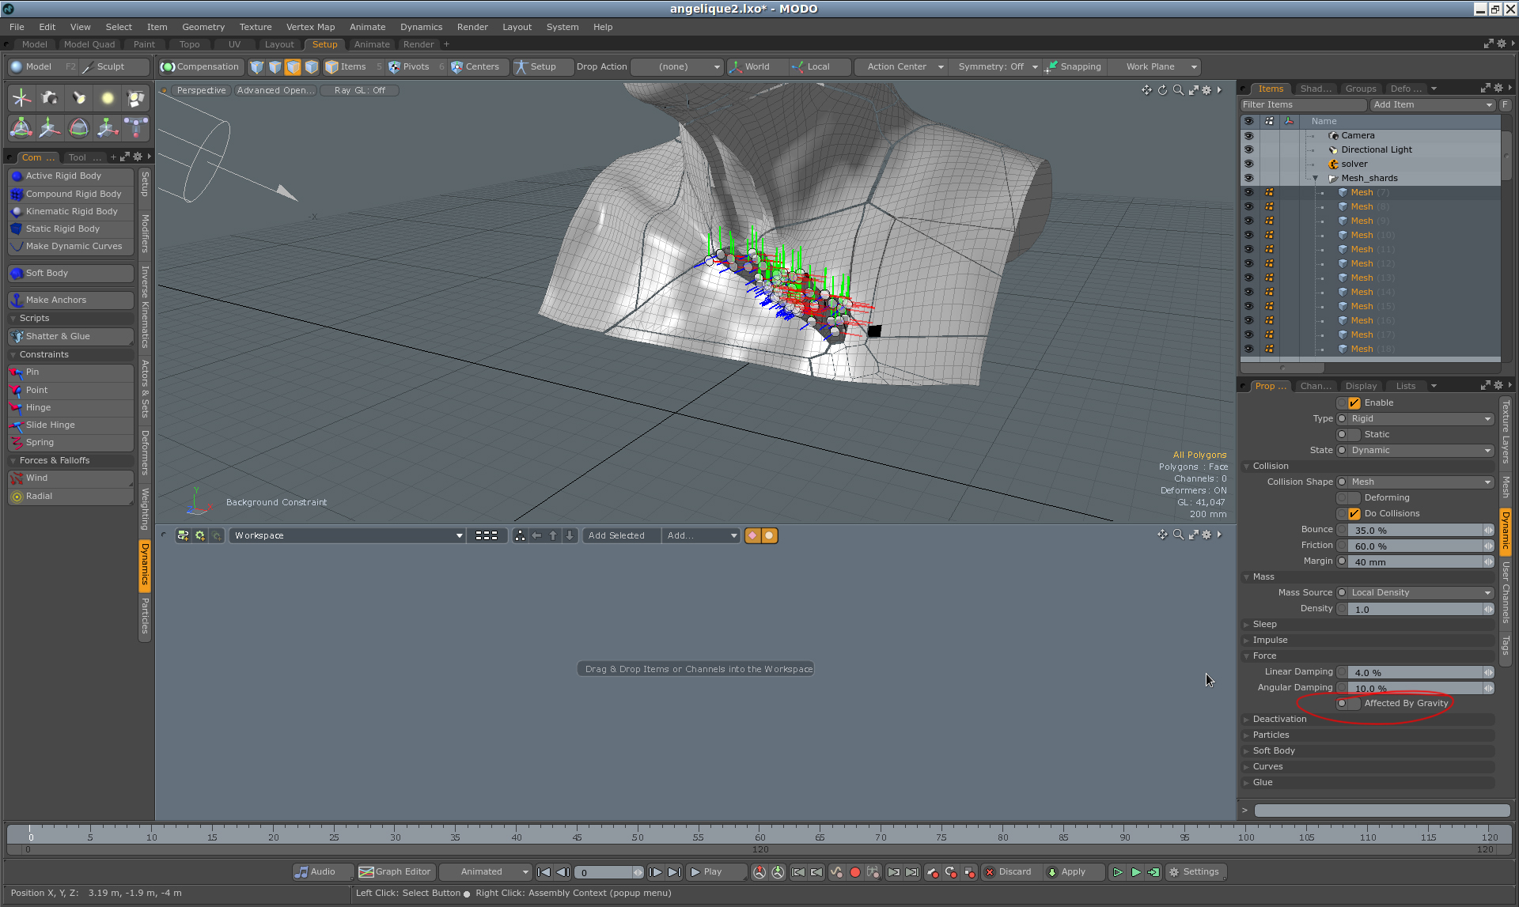
Task: Click the Perspective viewport button
Action: point(201,90)
